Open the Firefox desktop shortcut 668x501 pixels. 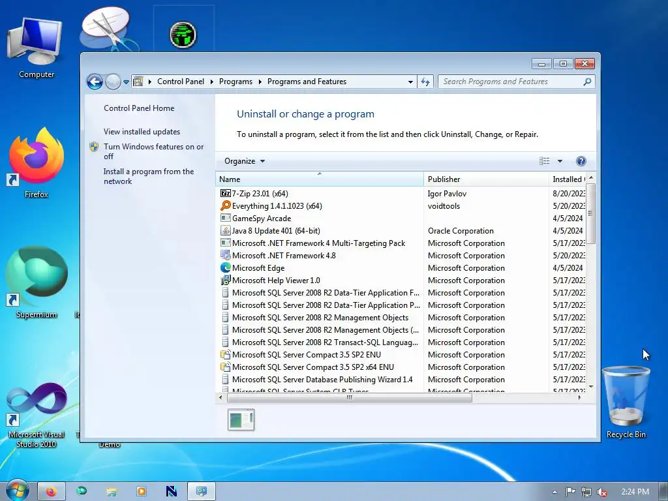coord(36,163)
